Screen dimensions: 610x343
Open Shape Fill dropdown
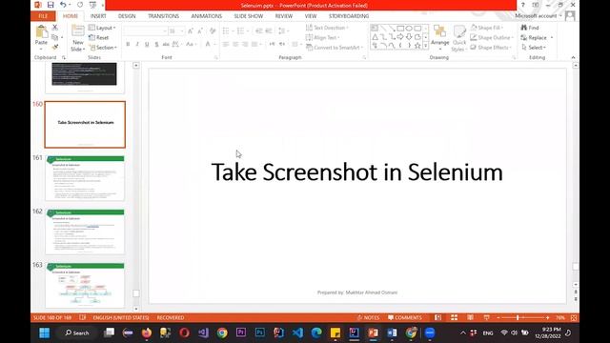(487, 28)
